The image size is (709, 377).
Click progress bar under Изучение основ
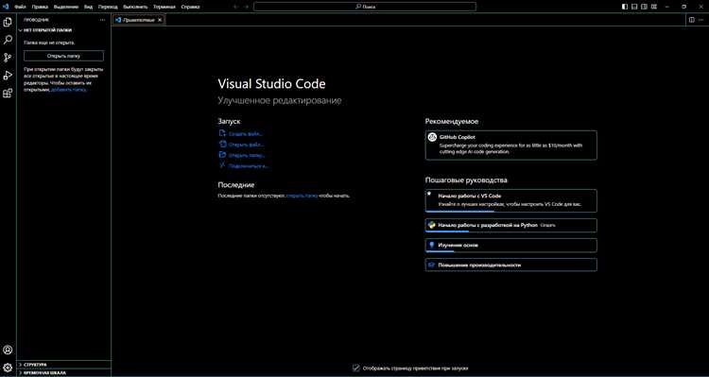coord(440,251)
